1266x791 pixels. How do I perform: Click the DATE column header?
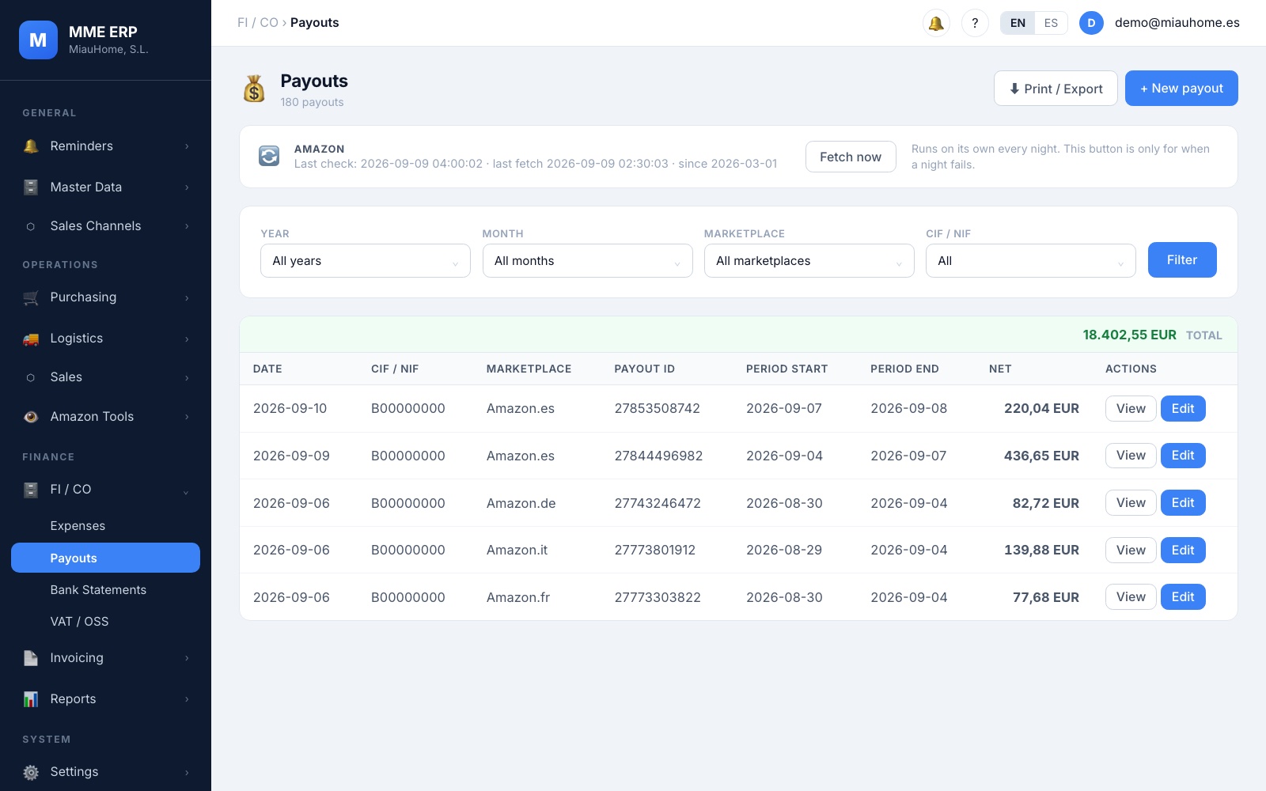tap(267, 369)
